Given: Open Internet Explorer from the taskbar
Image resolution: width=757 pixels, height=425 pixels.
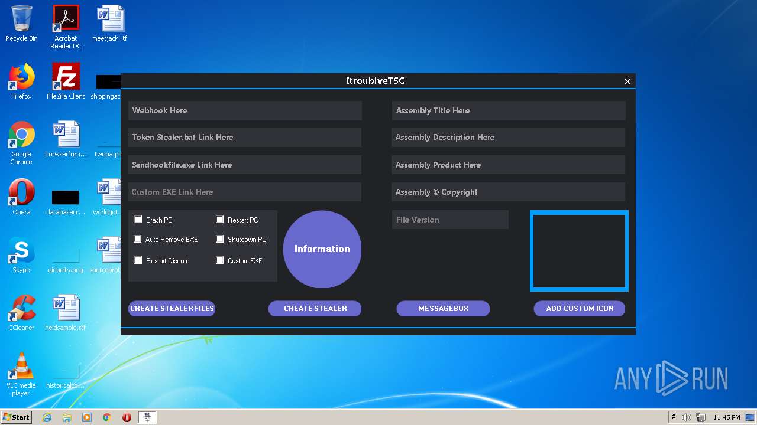Looking at the screenshot, I should [47, 417].
